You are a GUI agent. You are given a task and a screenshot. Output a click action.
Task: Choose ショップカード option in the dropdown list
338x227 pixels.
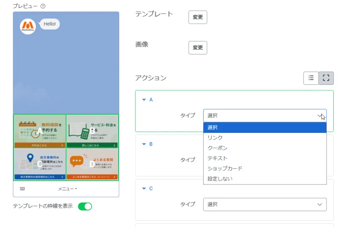coord(265,168)
